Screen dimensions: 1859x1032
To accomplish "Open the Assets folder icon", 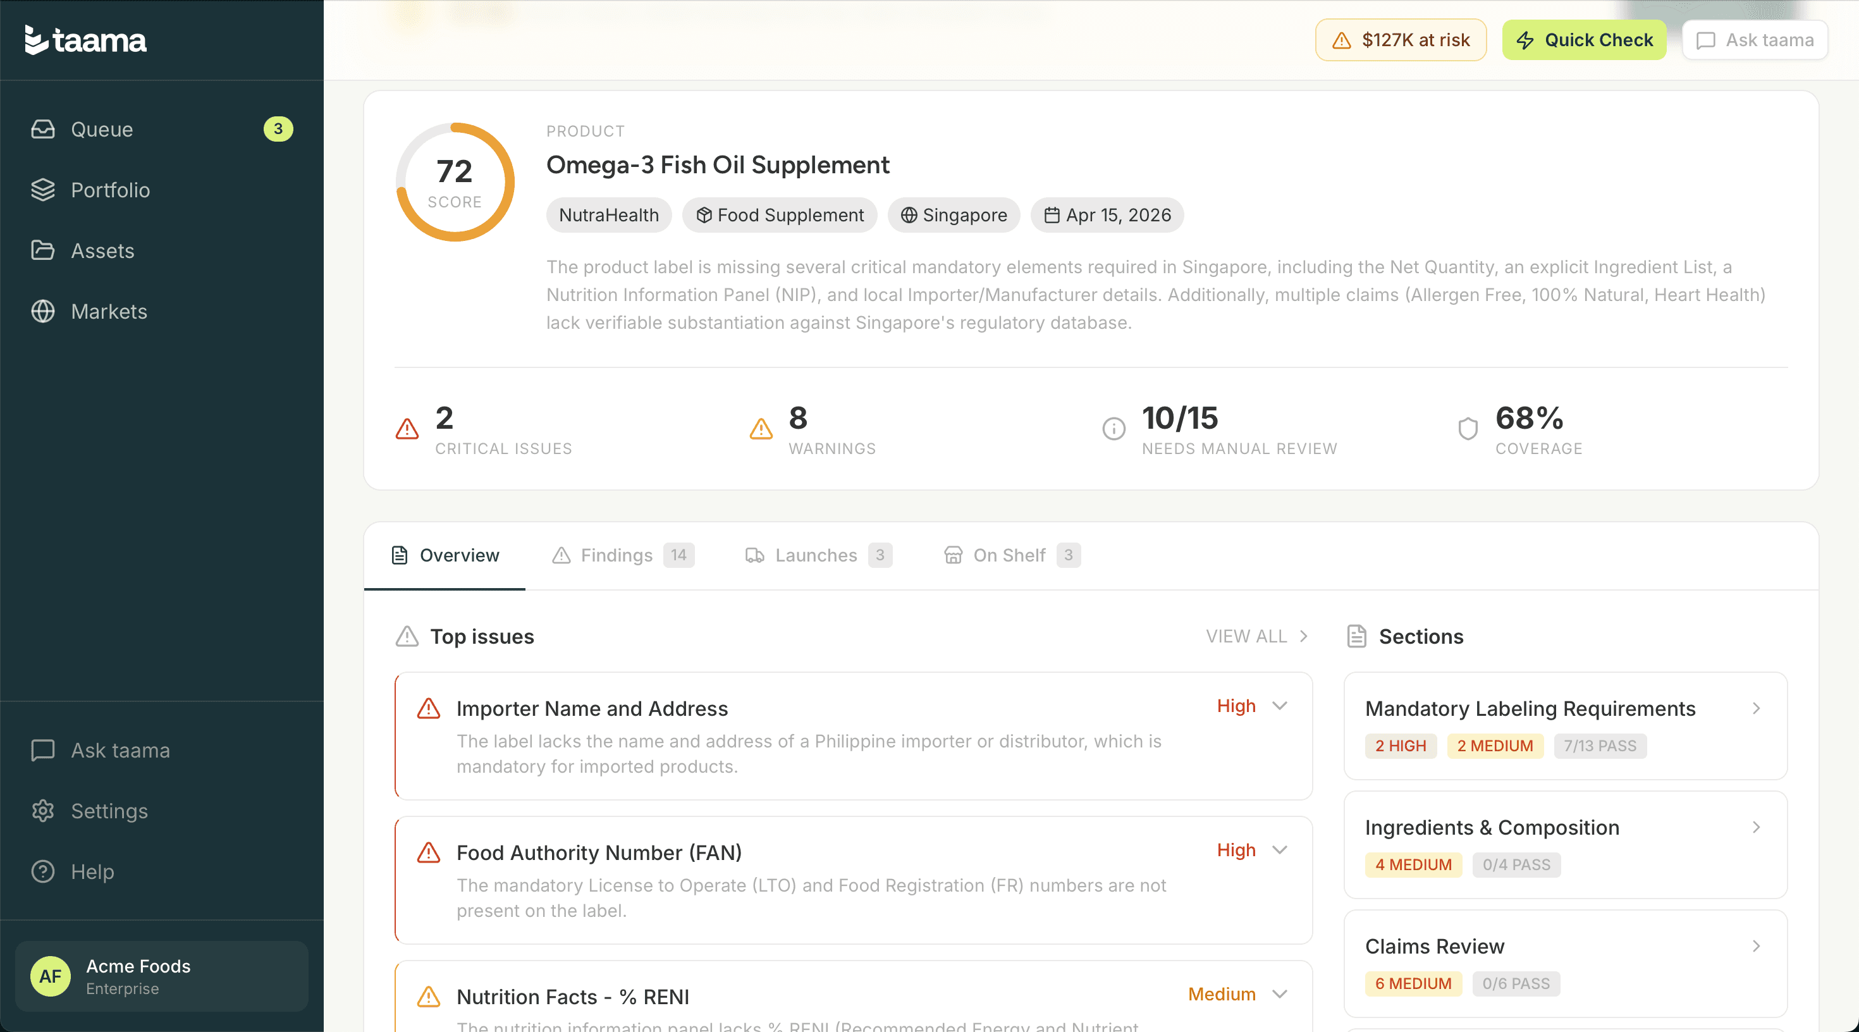I will click(42, 250).
